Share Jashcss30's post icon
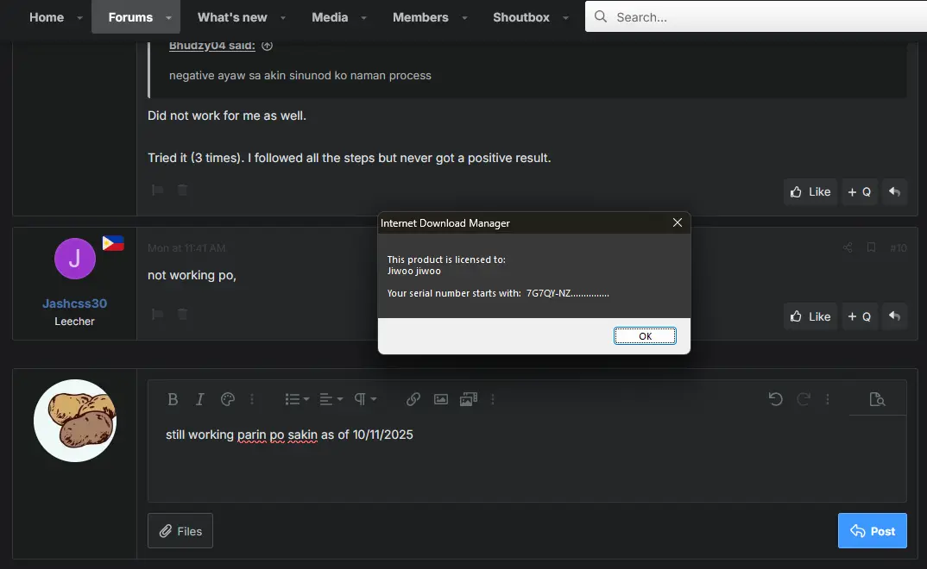 [x=848, y=248]
